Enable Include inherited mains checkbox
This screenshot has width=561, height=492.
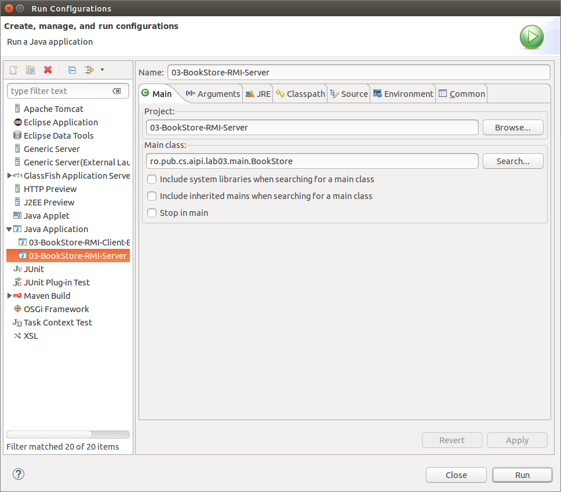pyautogui.click(x=152, y=196)
